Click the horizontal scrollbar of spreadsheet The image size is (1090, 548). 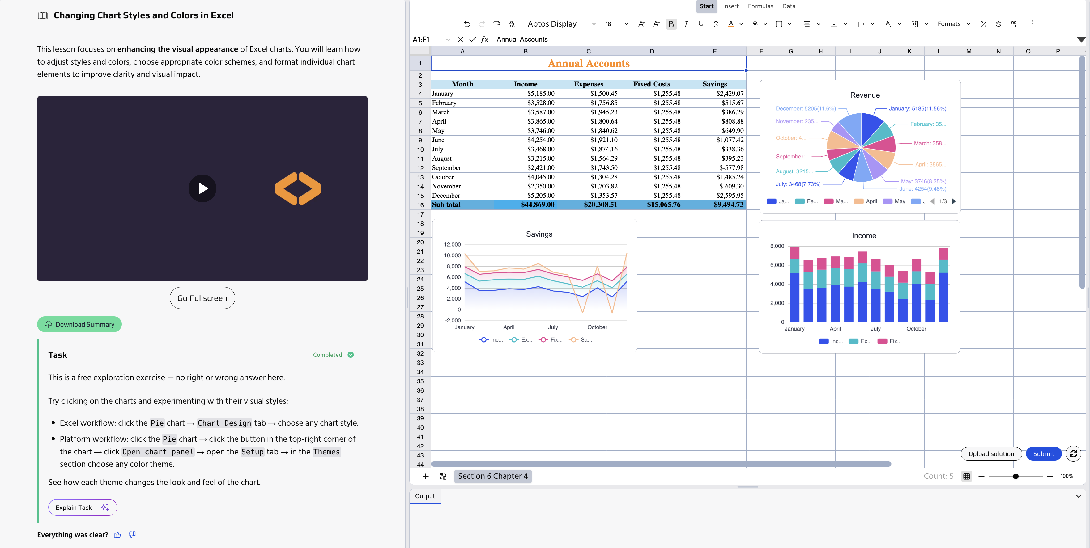coord(661,464)
